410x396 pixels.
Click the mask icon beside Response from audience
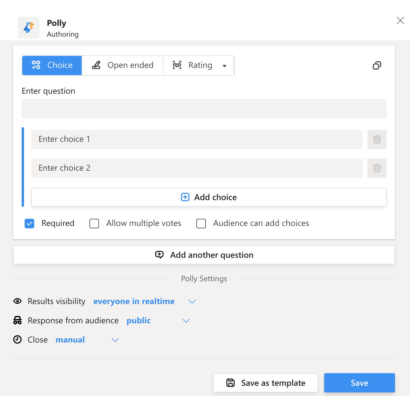[x=17, y=320]
